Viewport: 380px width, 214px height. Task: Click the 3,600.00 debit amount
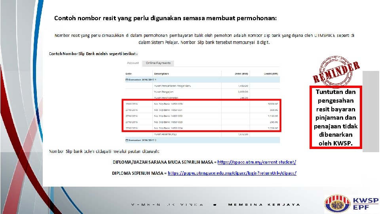point(243,92)
